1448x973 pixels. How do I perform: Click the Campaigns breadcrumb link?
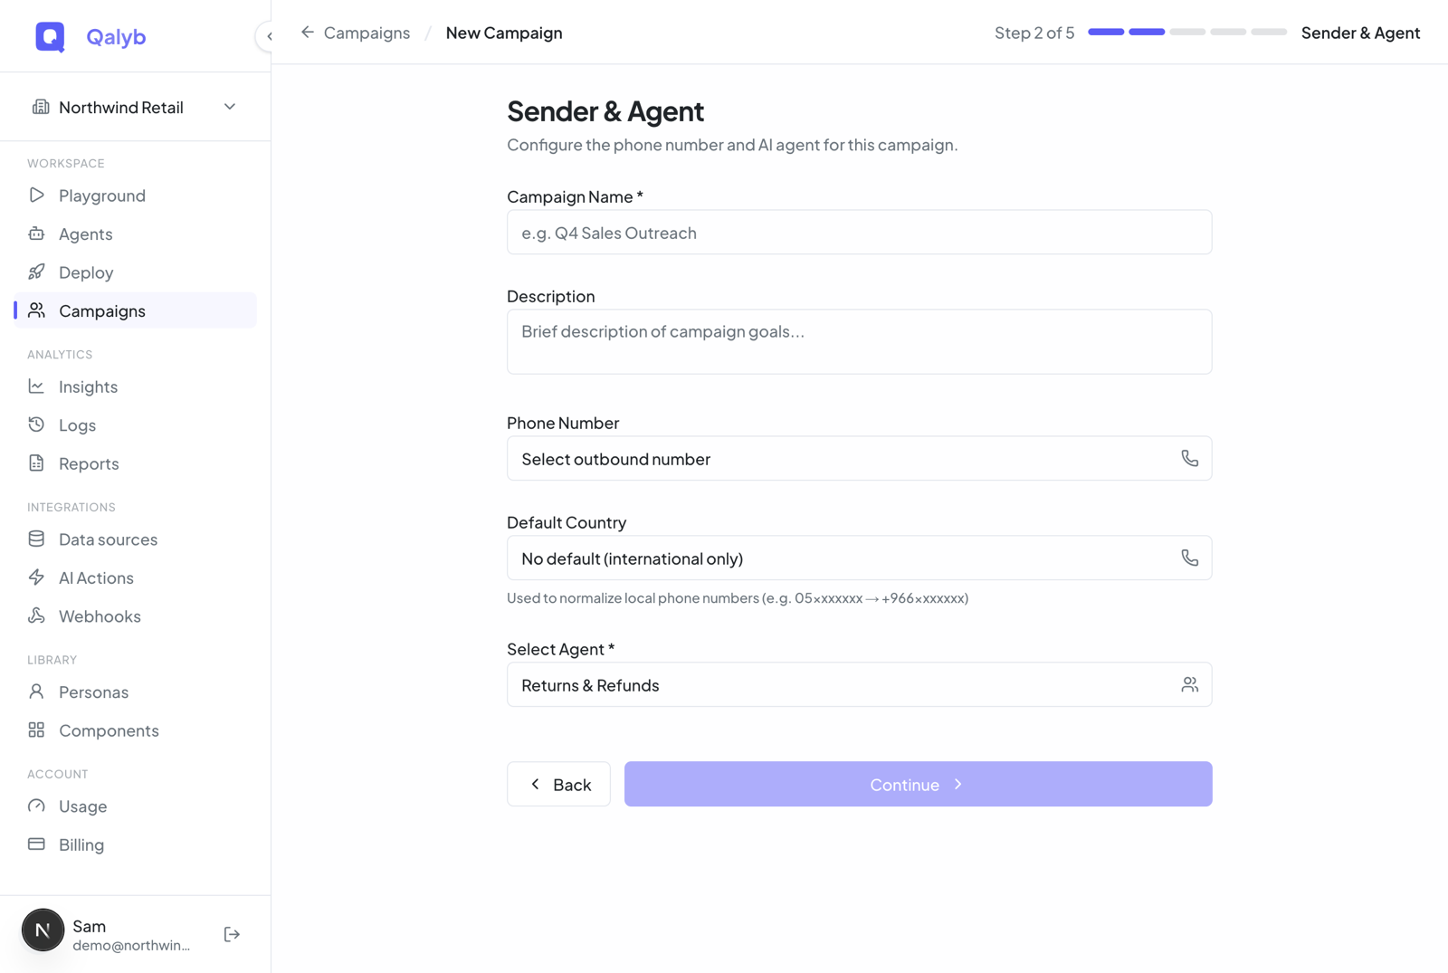(367, 33)
